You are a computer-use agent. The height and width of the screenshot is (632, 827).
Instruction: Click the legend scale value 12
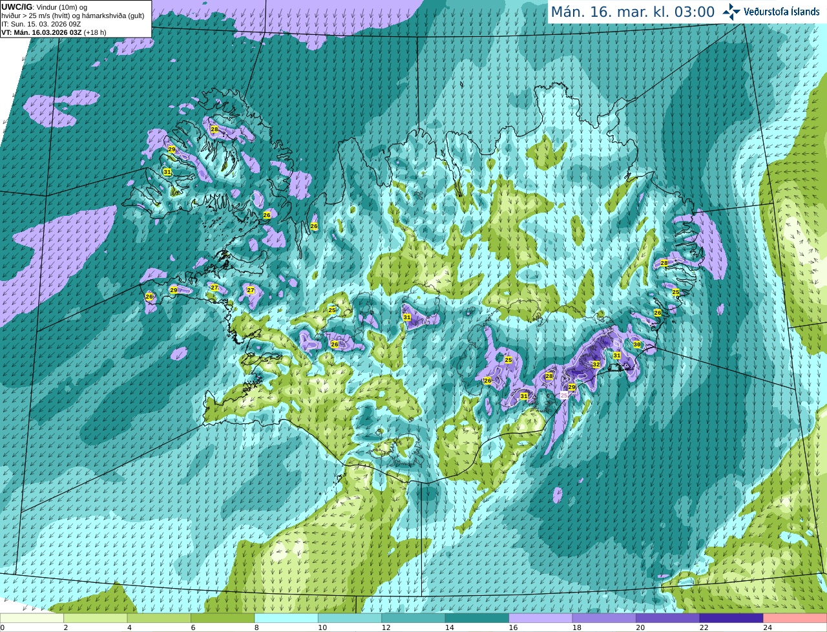coord(386,627)
